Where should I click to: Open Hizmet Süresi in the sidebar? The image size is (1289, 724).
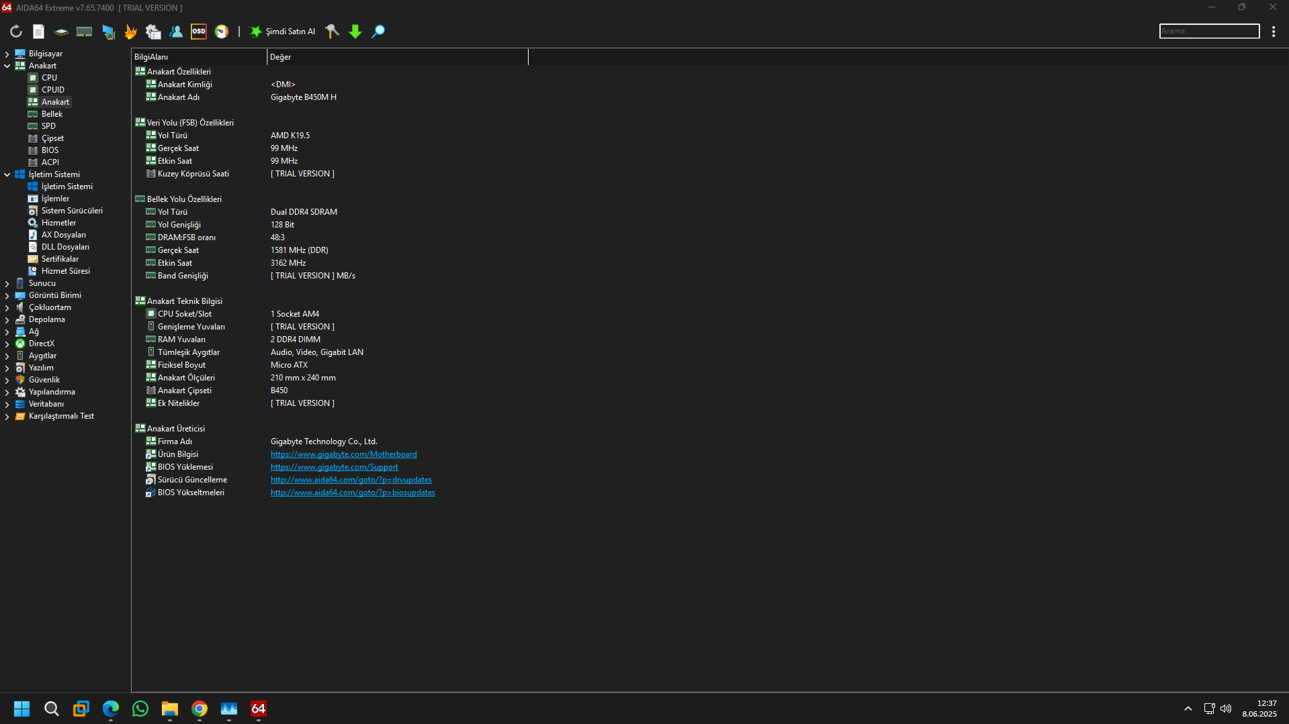click(65, 271)
